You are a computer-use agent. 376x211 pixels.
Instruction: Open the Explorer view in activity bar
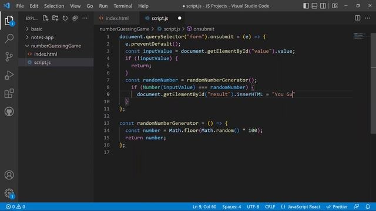point(9,21)
